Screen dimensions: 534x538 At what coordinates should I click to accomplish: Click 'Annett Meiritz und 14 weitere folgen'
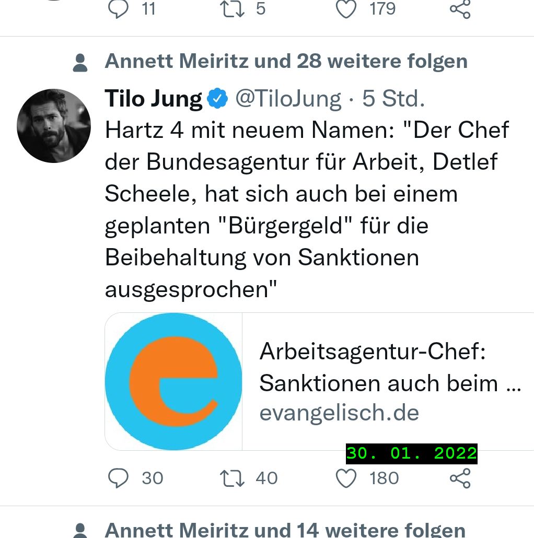point(285,530)
